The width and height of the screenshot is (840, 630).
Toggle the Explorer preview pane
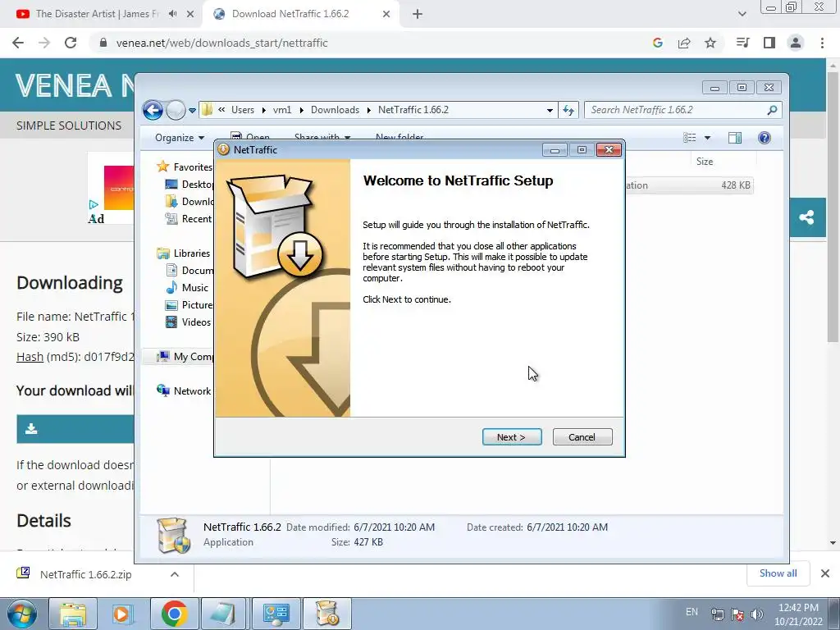pyautogui.click(x=735, y=138)
